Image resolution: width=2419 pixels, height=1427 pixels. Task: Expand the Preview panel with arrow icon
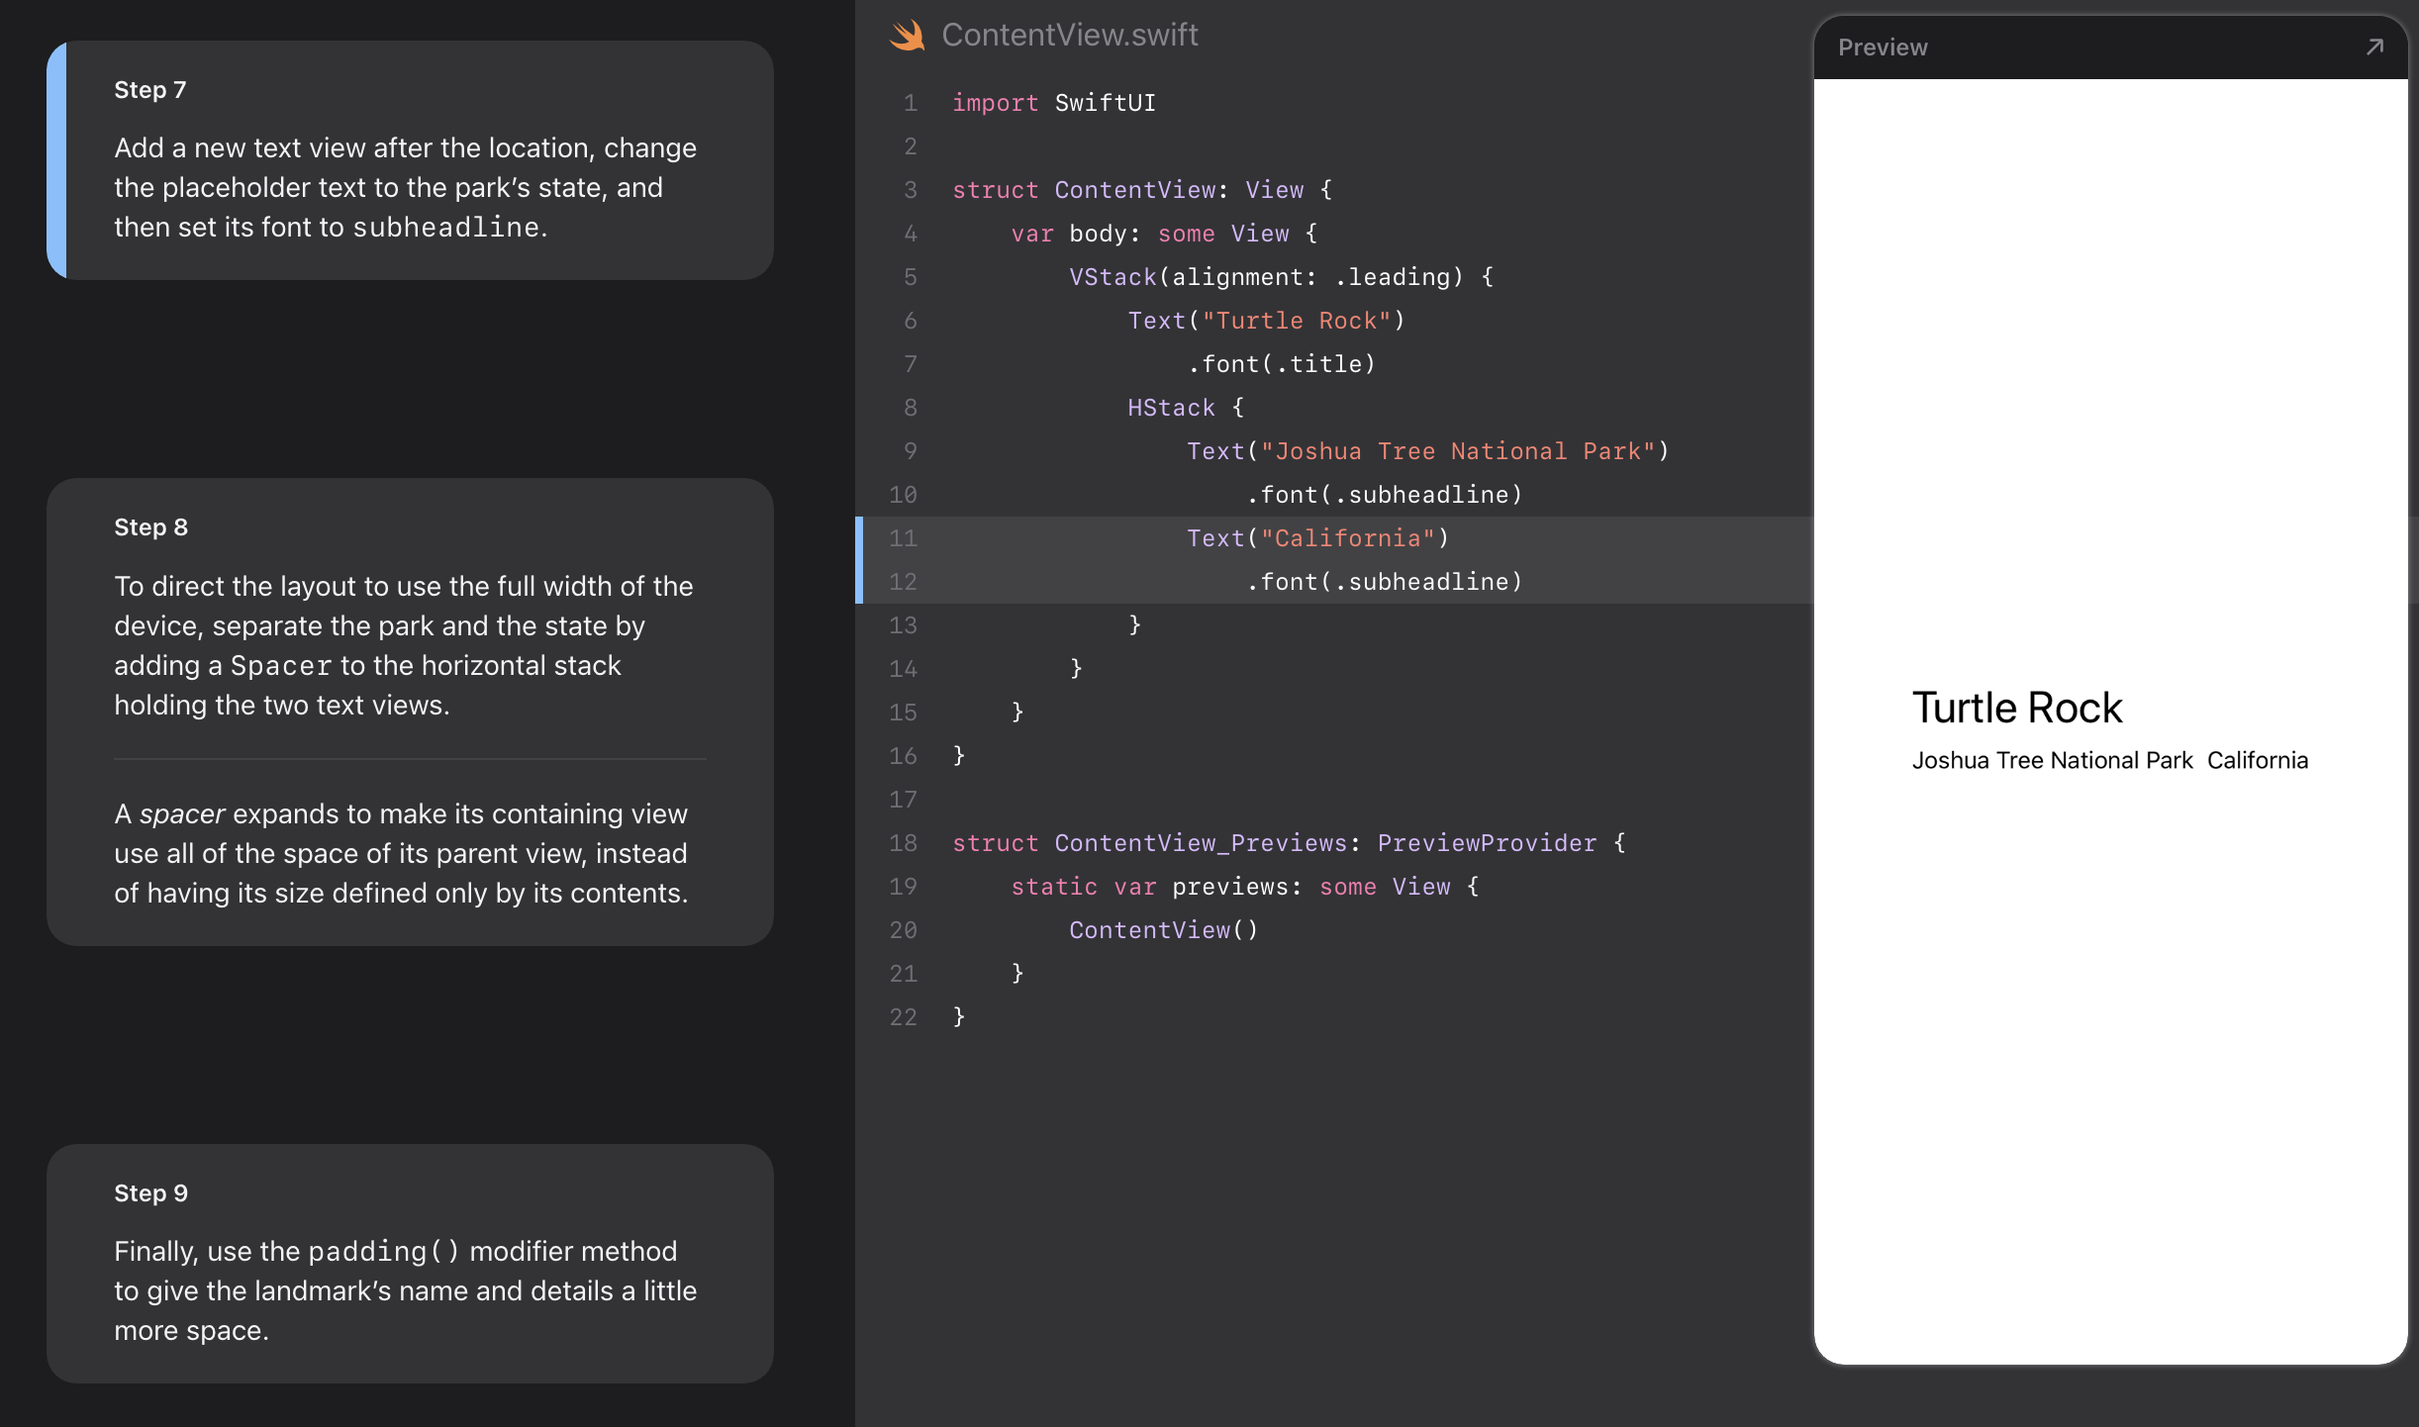pos(2373,48)
